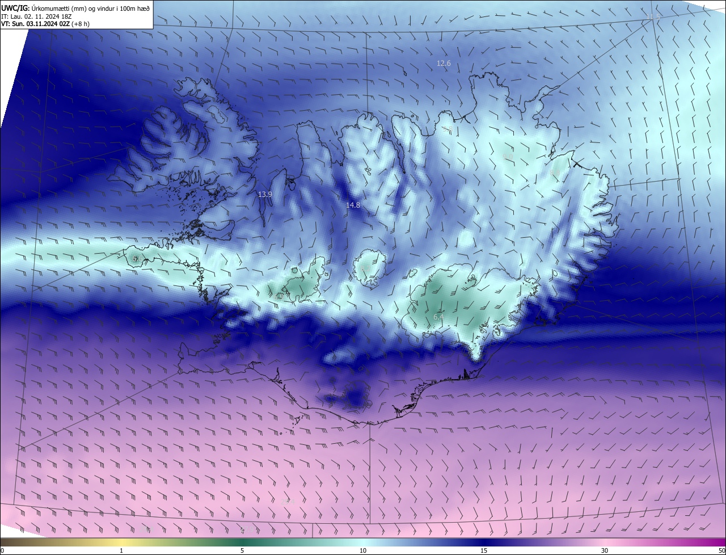Click the title text "Úrkomumætti (mm) og vindur i 100m hæð"
Viewport: 726px width, 555px height.
[90, 7]
